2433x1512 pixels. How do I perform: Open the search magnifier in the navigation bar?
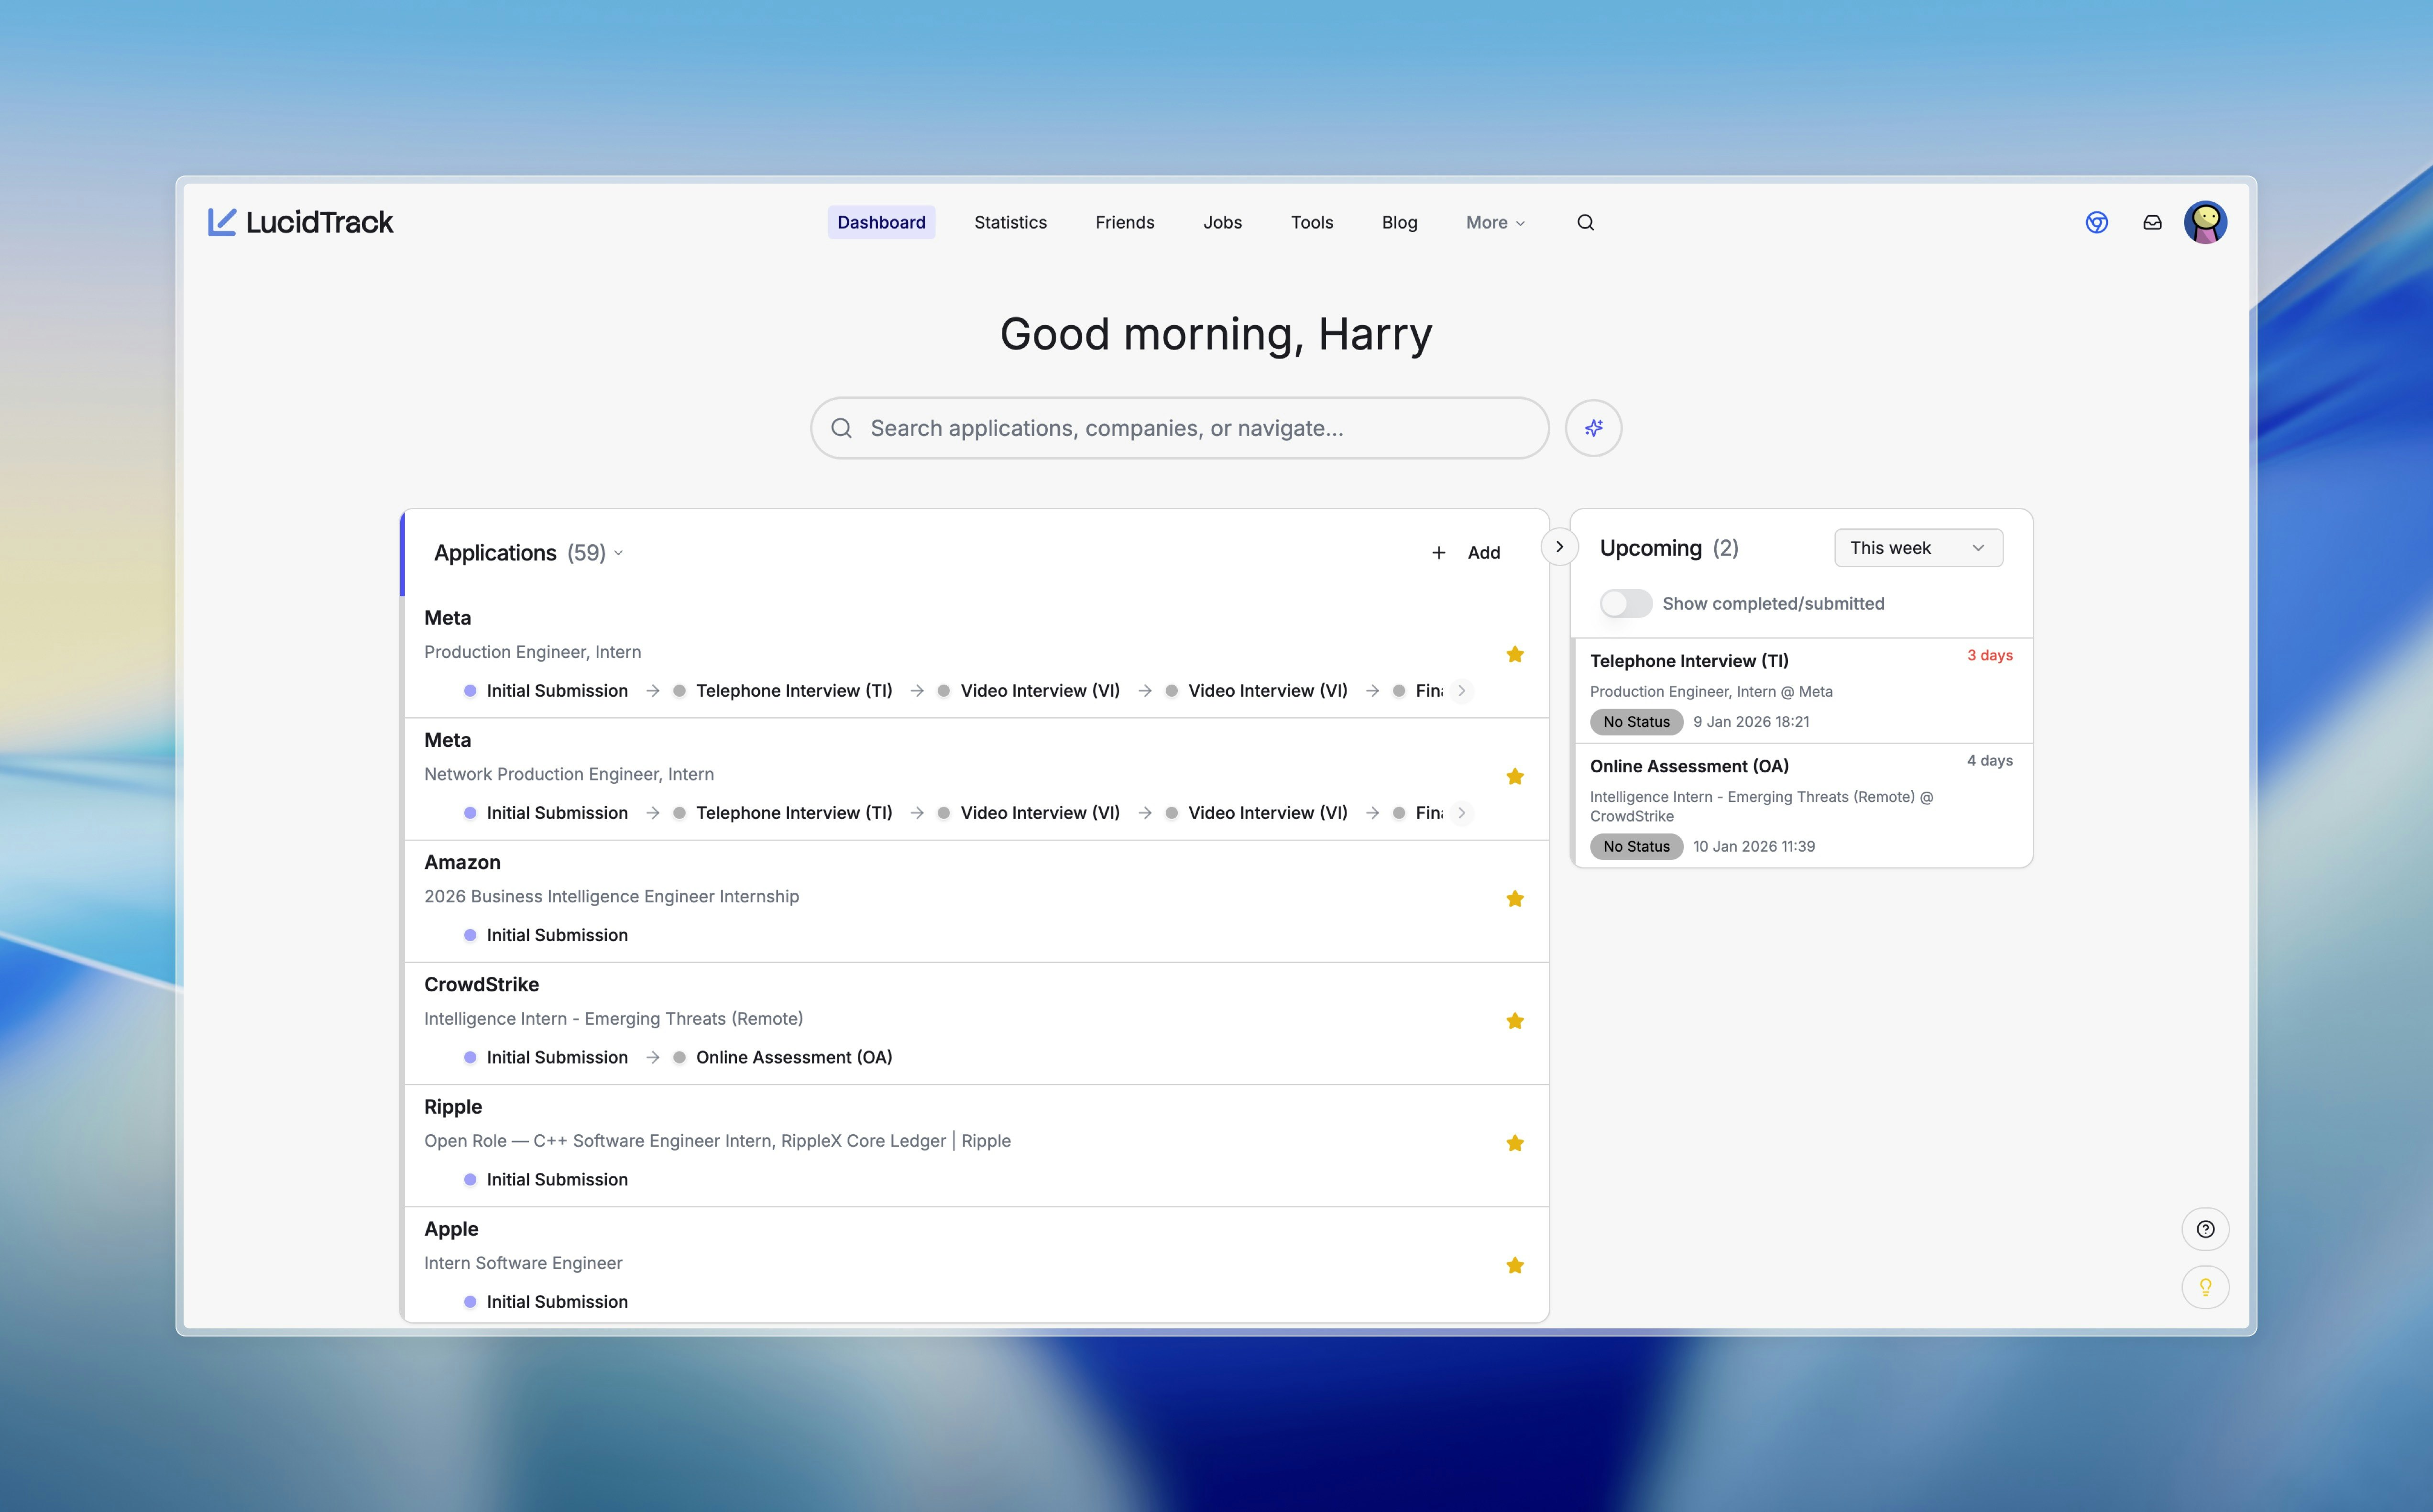1585,222
